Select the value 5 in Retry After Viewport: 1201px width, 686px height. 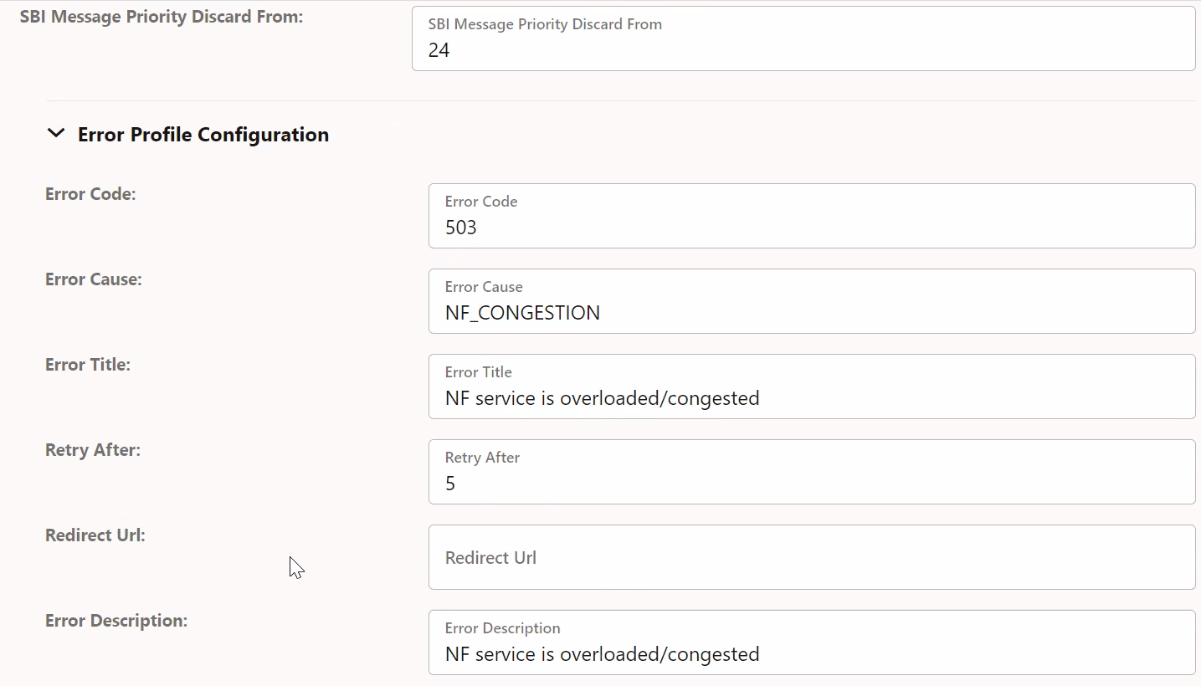(450, 483)
